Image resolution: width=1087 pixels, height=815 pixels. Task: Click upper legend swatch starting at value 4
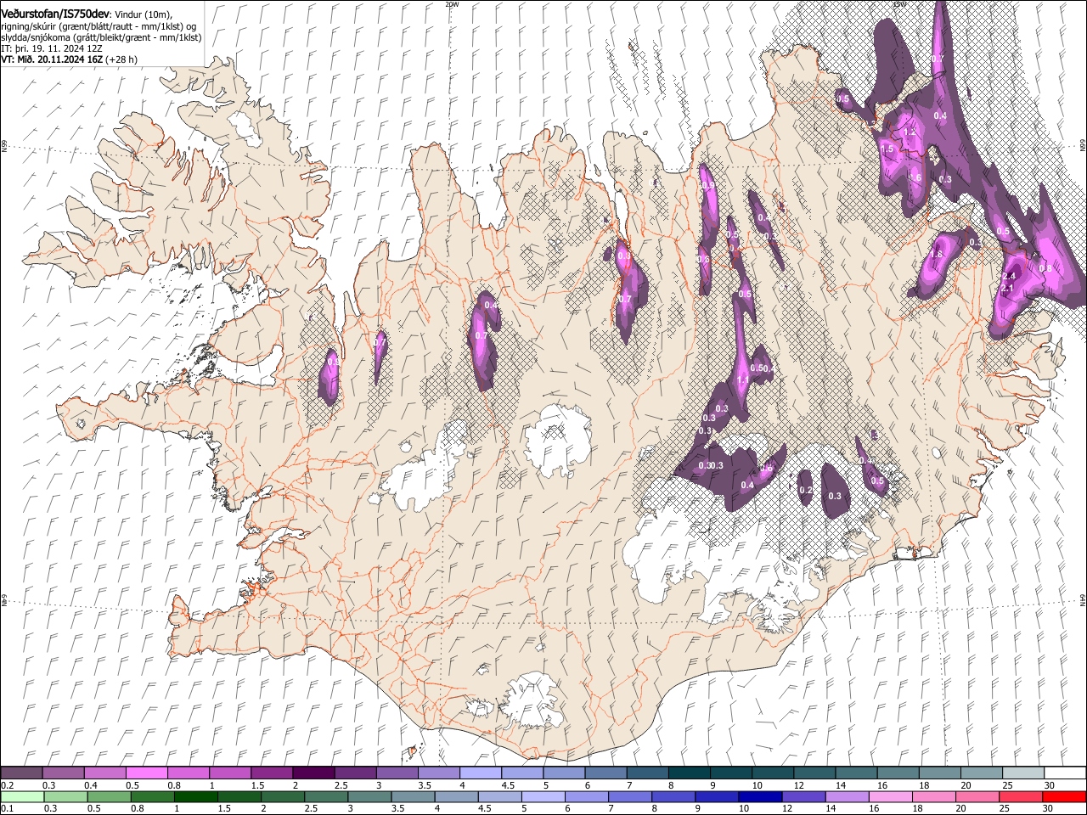pyautogui.click(x=480, y=773)
